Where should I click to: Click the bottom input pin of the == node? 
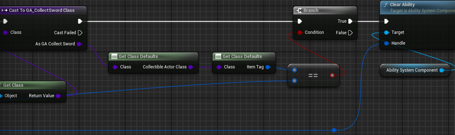pyautogui.click(x=294, y=81)
